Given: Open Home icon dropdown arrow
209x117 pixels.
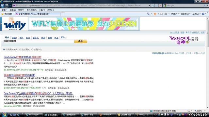Looking at the screenshot, I should tap(152, 14).
